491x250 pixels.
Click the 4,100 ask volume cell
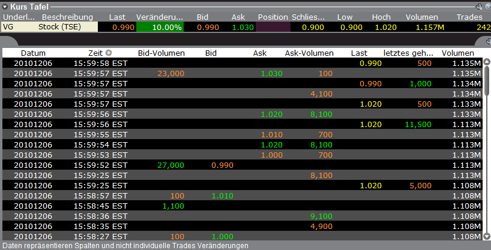point(321,94)
